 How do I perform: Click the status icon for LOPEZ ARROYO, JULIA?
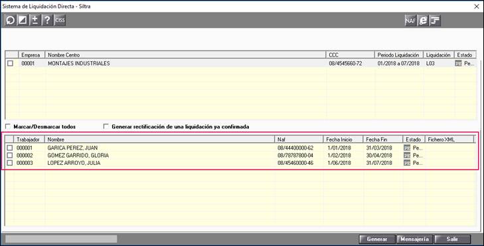(407, 163)
